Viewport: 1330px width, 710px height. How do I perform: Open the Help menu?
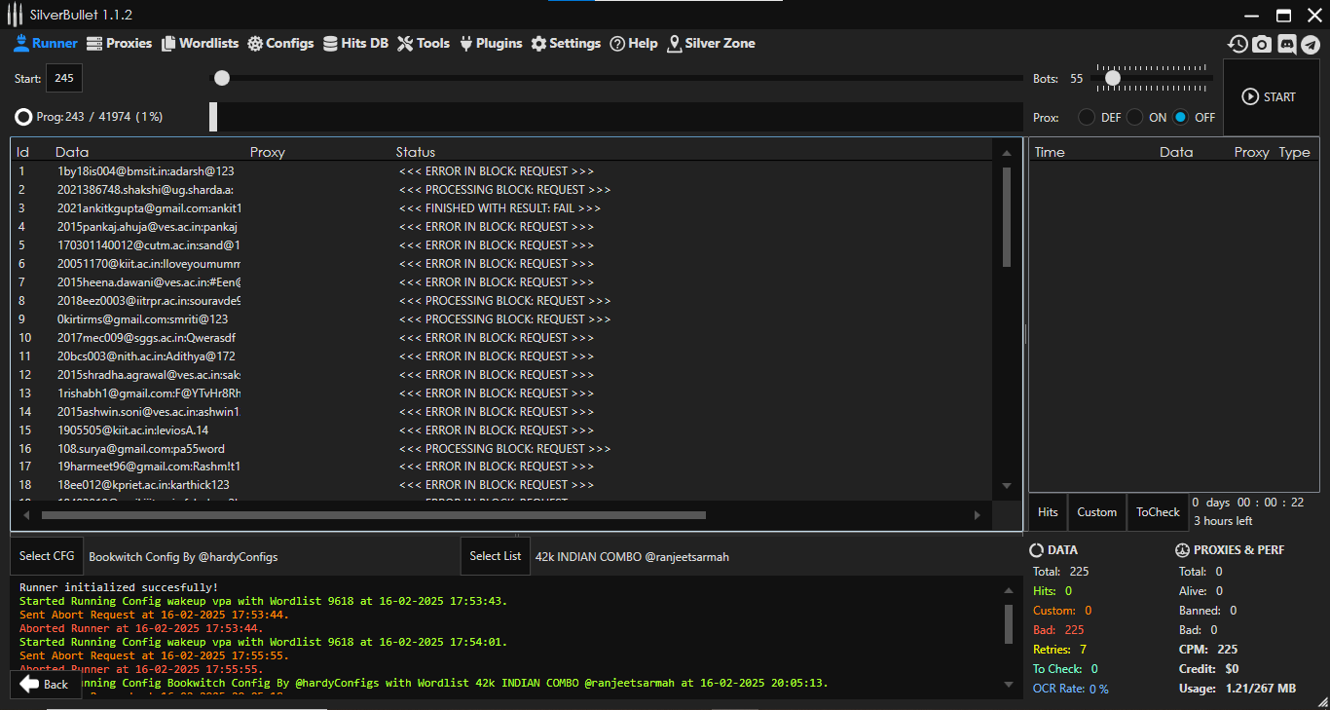point(634,43)
